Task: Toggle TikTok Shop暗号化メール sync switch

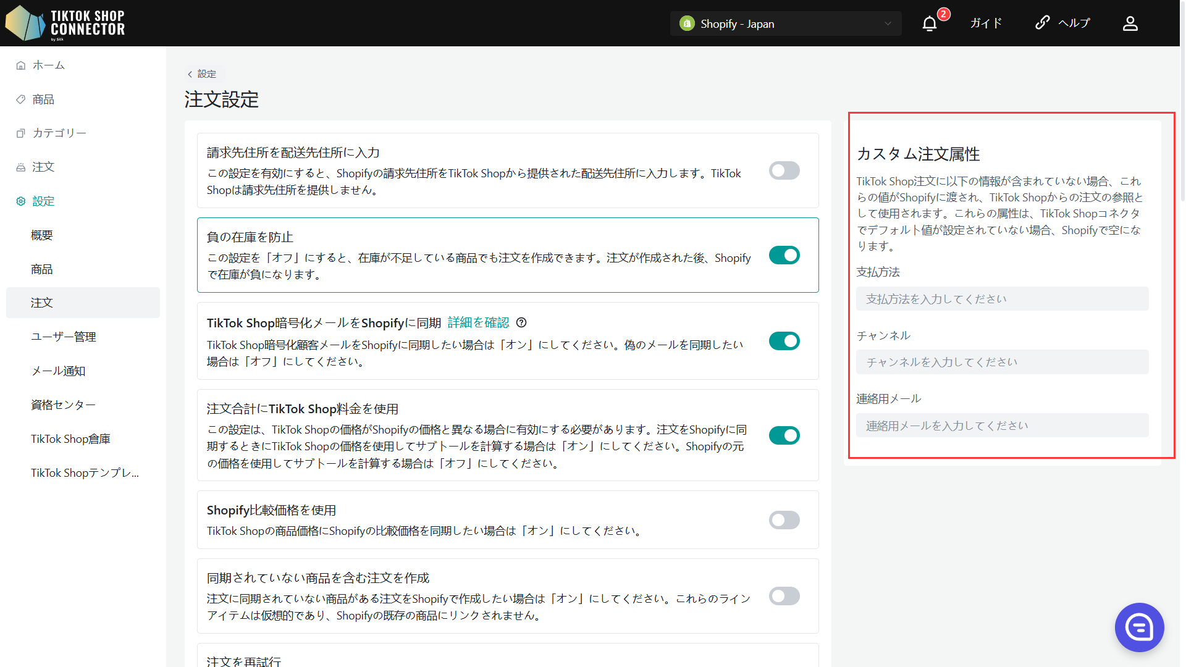Action: point(784,341)
